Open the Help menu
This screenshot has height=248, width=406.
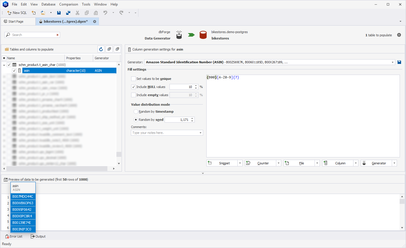(114, 4)
